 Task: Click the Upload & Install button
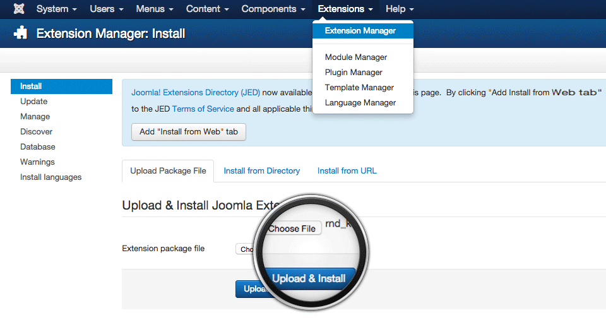coord(309,278)
